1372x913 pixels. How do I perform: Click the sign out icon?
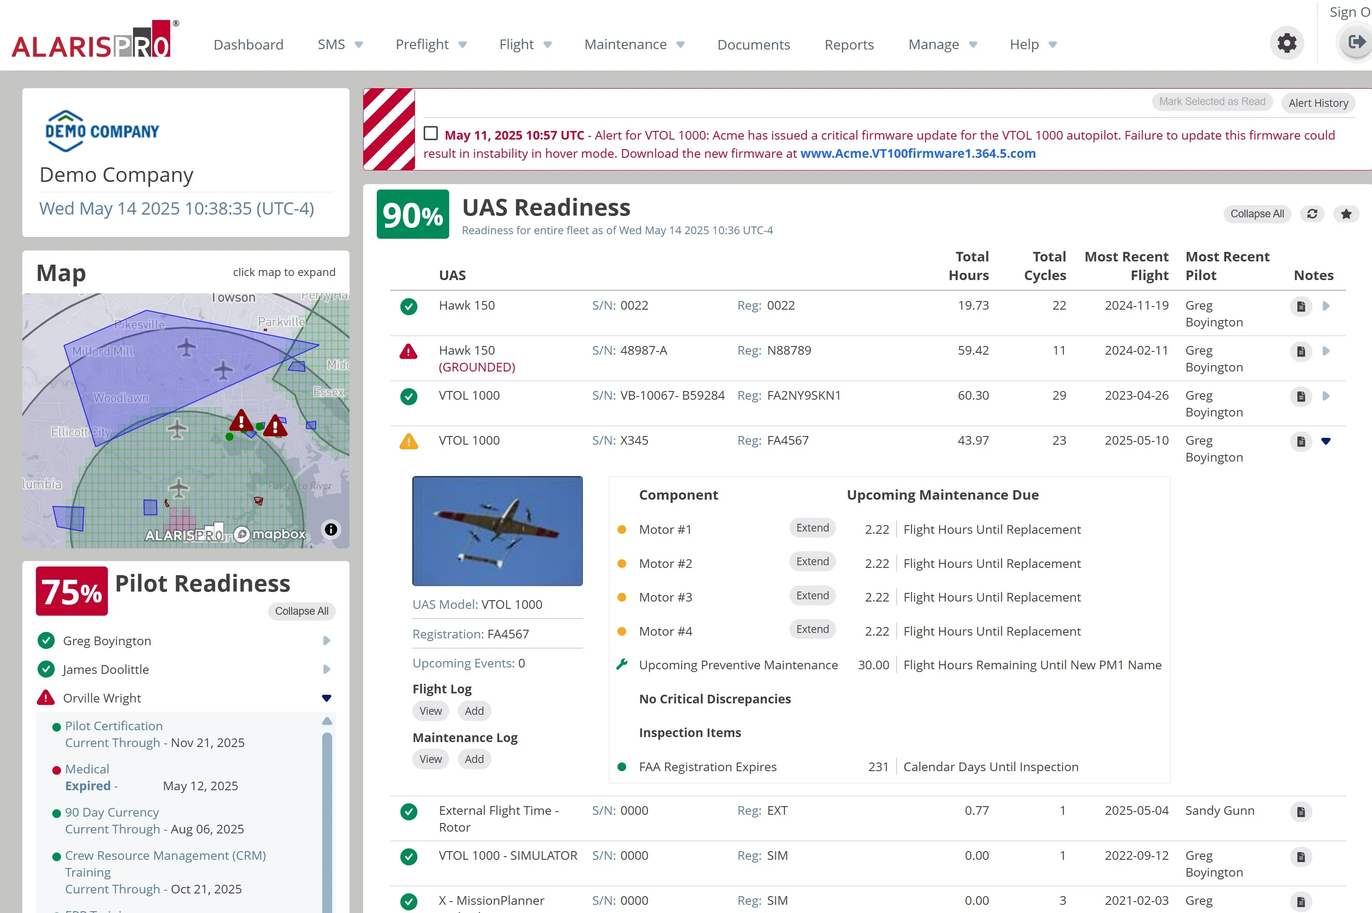[x=1357, y=41]
